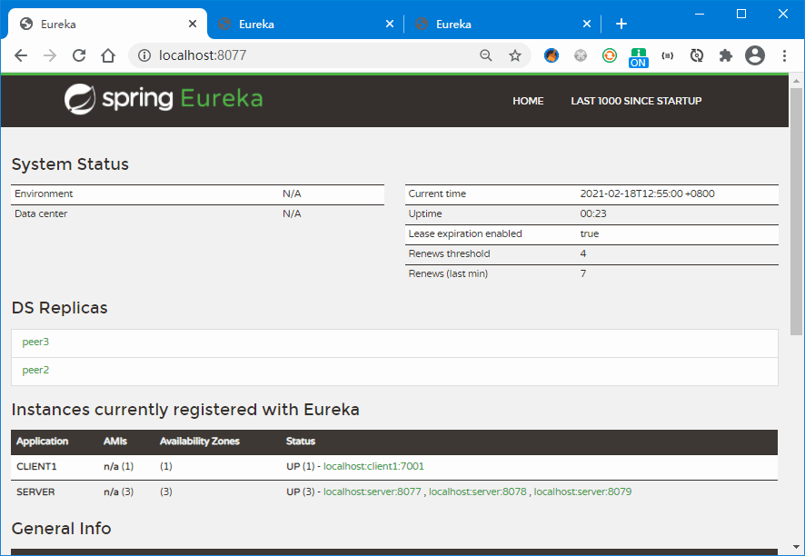The width and height of the screenshot is (805, 556).
Task: Click the Spring Eureka logo
Action: (164, 98)
